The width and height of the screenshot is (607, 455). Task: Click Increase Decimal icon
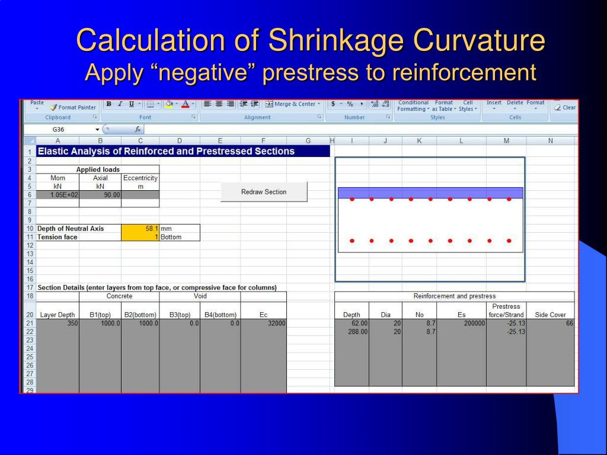point(375,104)
